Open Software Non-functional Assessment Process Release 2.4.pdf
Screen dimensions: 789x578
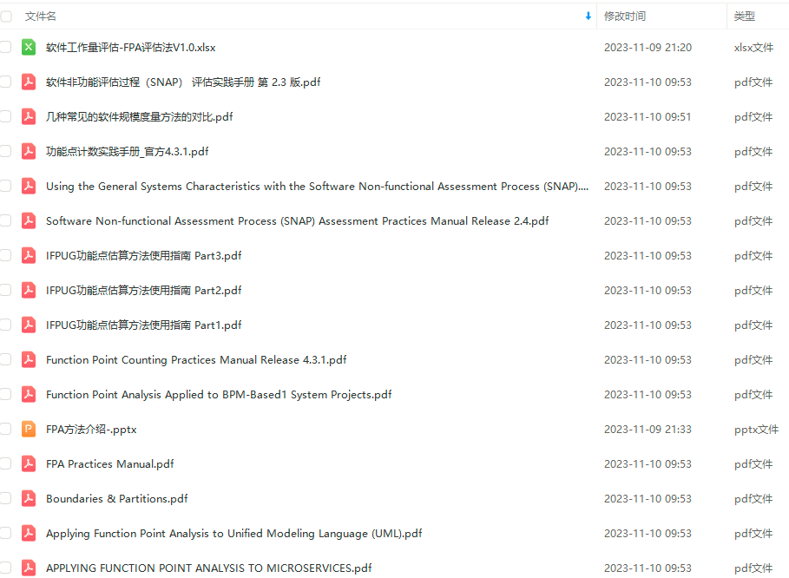point(297,220)
